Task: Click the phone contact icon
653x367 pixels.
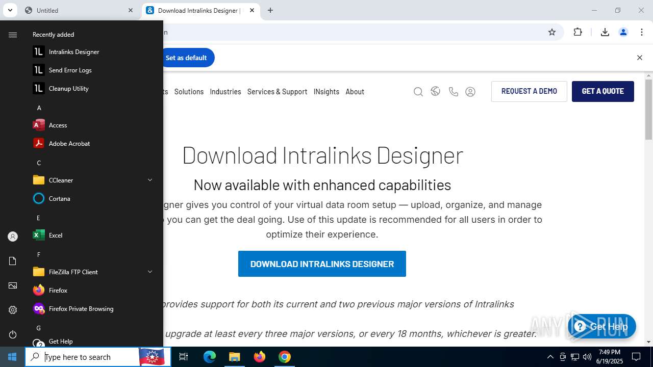Action: pos(453,92)
